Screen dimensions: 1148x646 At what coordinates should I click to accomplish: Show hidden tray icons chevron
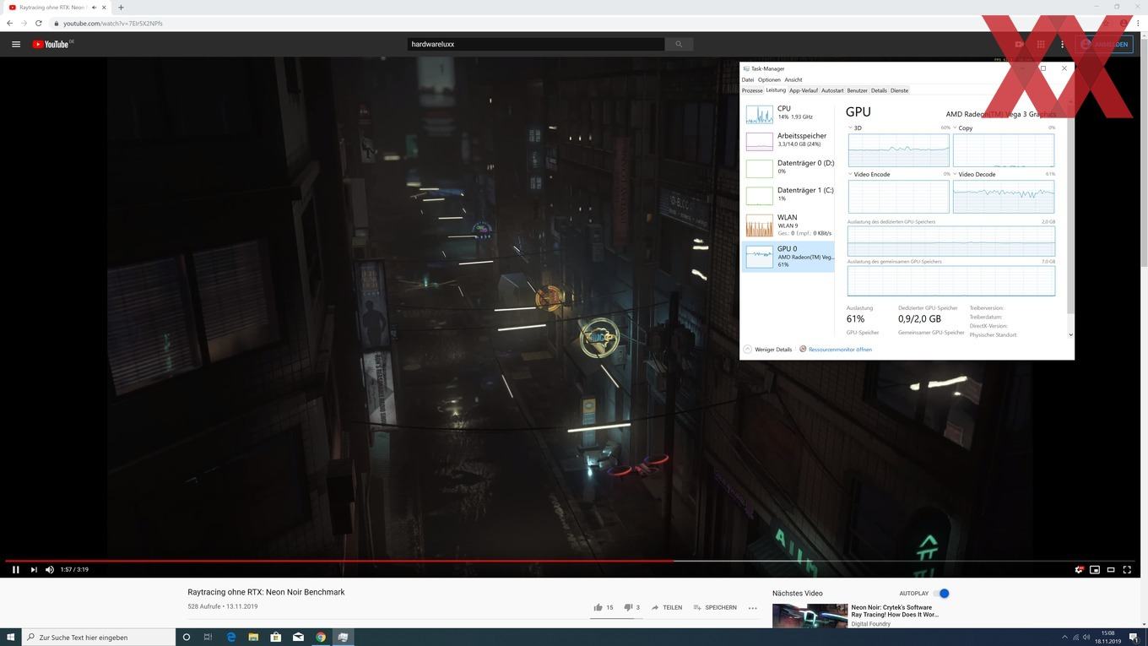(x=1064, y=637)
